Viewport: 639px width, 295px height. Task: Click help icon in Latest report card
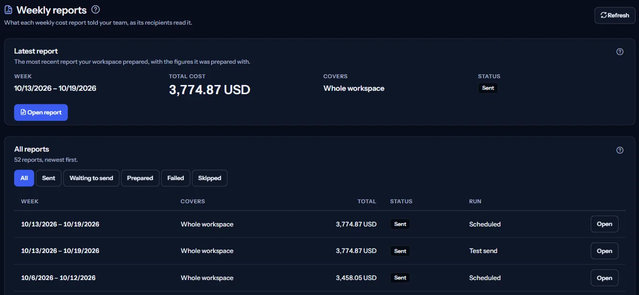[620, 52]
